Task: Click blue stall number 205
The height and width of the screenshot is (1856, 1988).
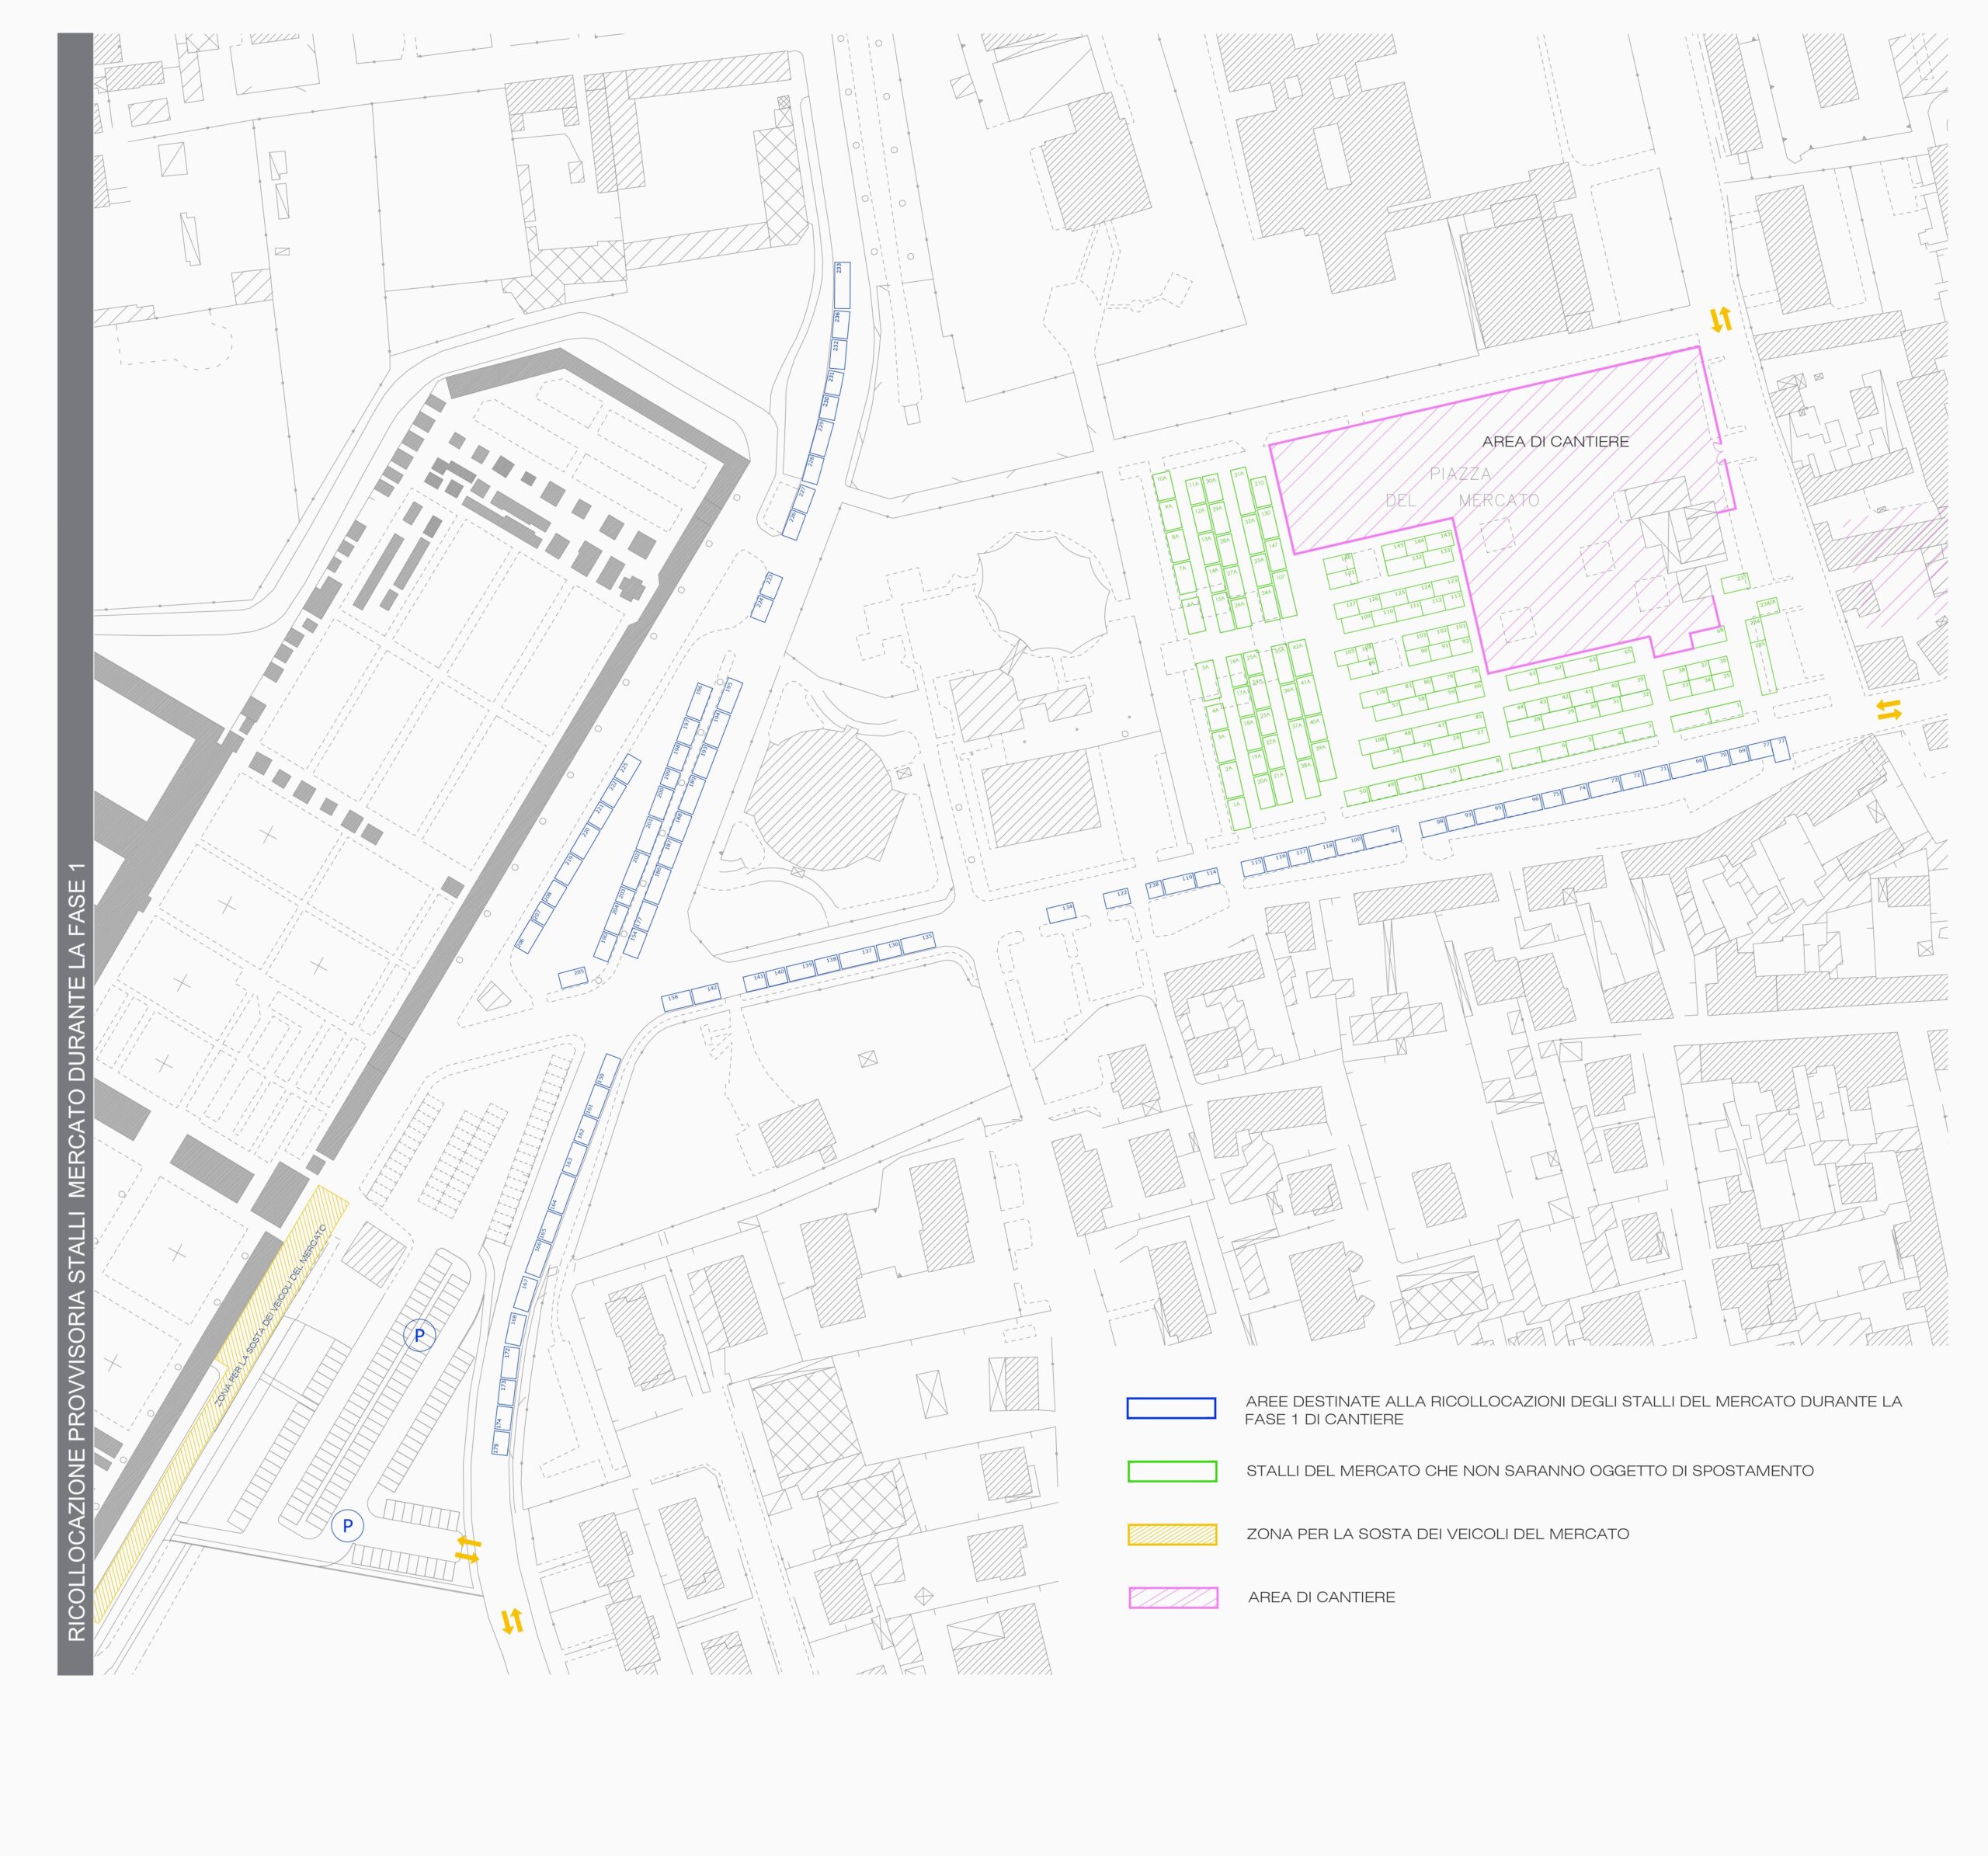Action: click(x=573, y=977)
